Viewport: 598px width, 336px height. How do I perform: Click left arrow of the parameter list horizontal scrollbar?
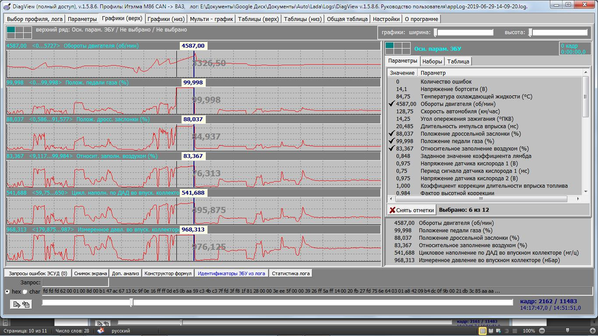click(390, 199)
